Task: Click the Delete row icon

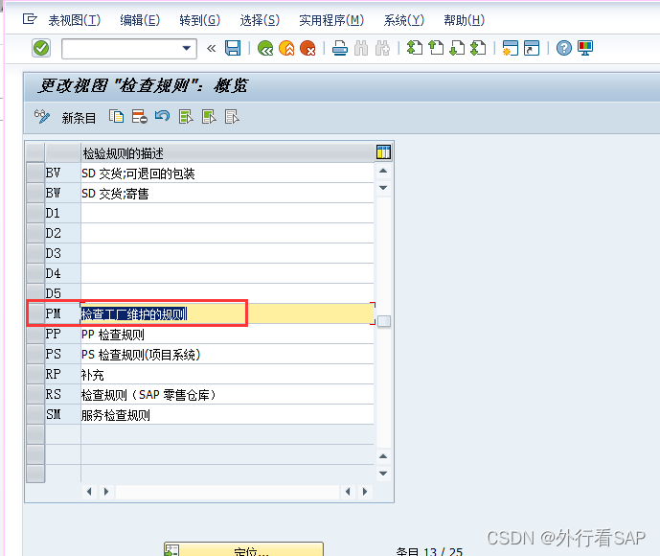Action: point(139,116)
